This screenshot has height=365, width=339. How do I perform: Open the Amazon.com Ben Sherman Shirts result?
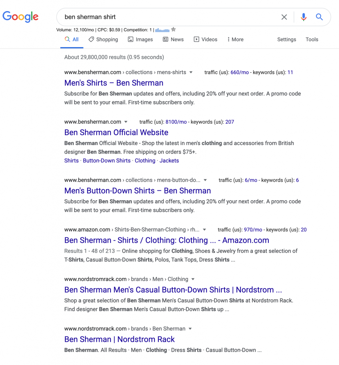[167, 240]
